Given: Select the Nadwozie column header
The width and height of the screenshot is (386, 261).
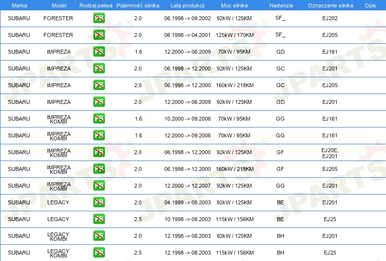Looking at the screenshot, I should [281, 5].
